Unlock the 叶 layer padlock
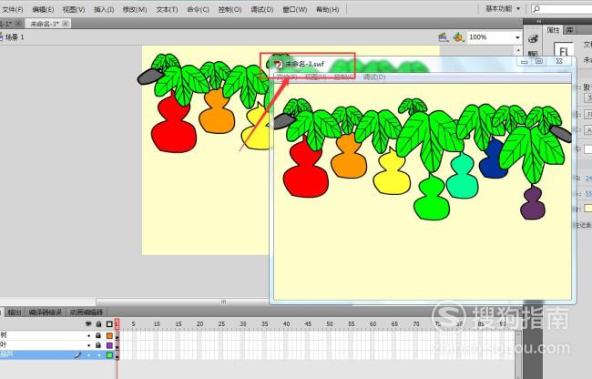The image size is (592, 379). (x=98, y=345)
